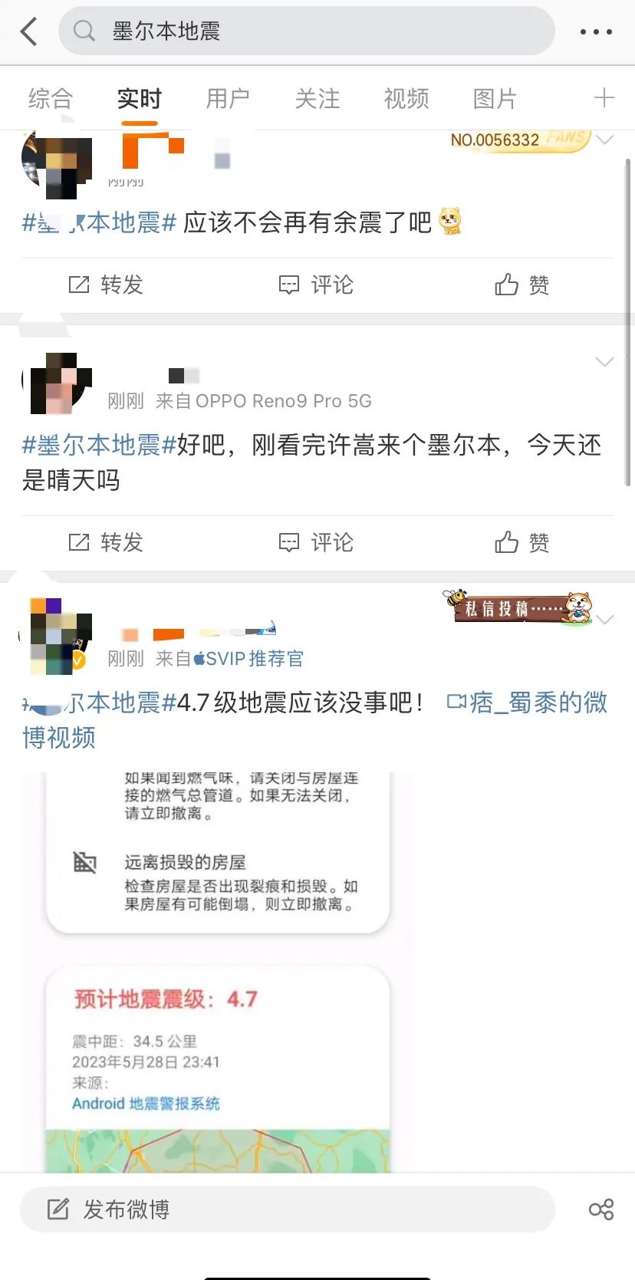Tap the 发布微博 compose field
Image resolution: width=635 pixels, height=1280 pixels.
287,1209
